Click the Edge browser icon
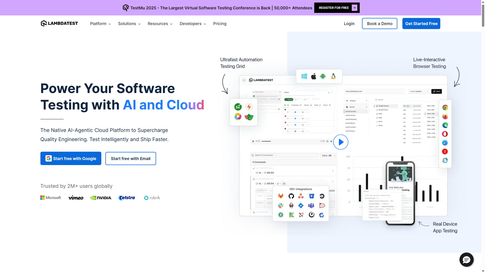This screenshot has height=273, width=485. pos(445,125)
